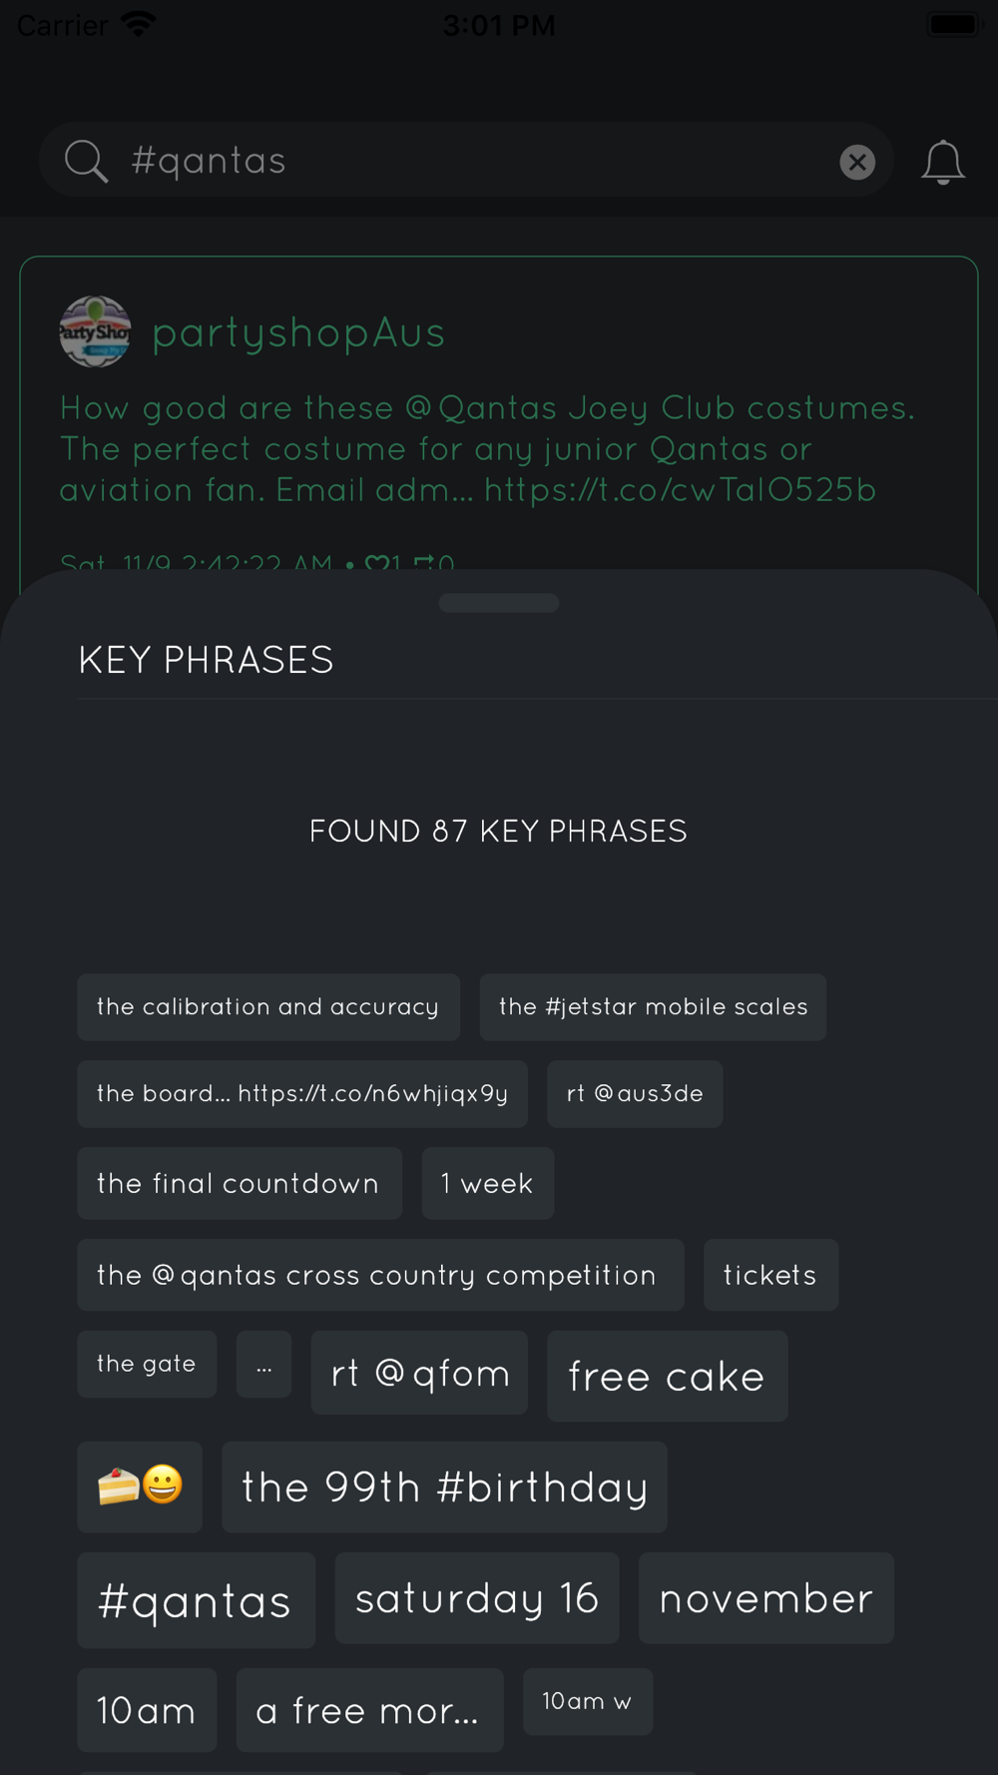Image resolution: width=998 pixels, height=1775 pixels.
Task: Tap the key phrases sheet drag handle
Action: tap(499, 603)
